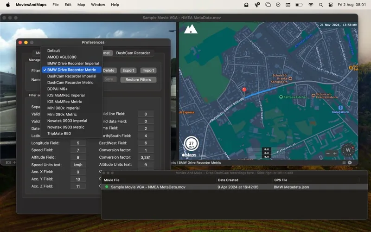
Task: Pick iOS MaMRec Metric filter
Action: click(72, 102)
